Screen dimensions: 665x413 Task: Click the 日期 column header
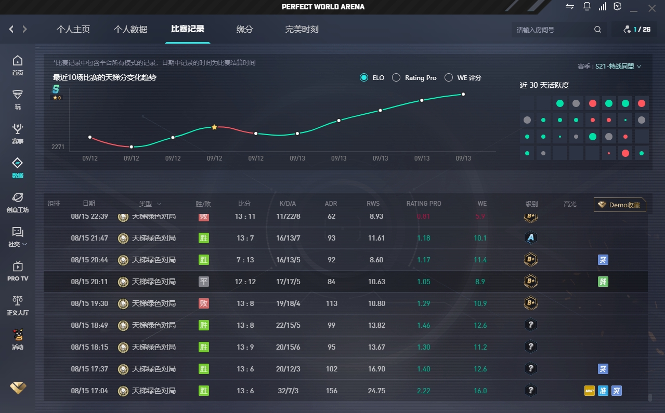coord(89,204)
